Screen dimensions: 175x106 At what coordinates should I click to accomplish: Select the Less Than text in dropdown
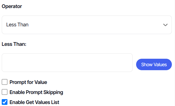pos(17,25)
